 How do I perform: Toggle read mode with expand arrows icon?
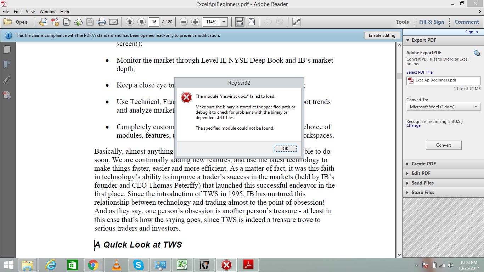coord(297,22)
